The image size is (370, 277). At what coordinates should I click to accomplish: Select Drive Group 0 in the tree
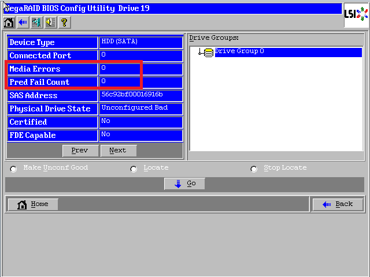239,52
